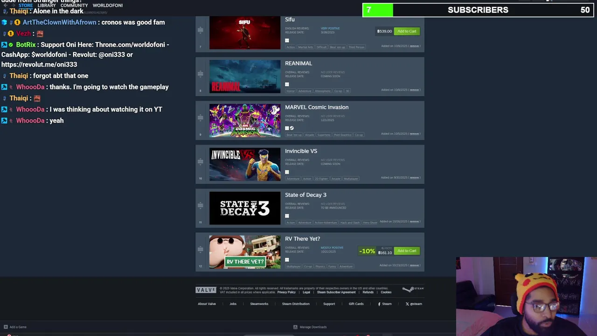The height and width of the screenshot is (336, 597).
Task: Click the Steam logo in the footer
Action: pos(413,289)
